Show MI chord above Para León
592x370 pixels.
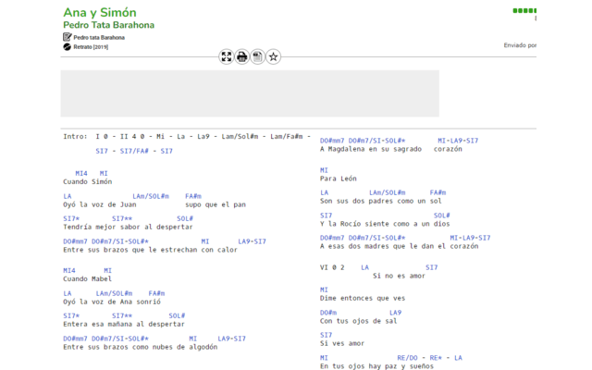pos(324,170)
